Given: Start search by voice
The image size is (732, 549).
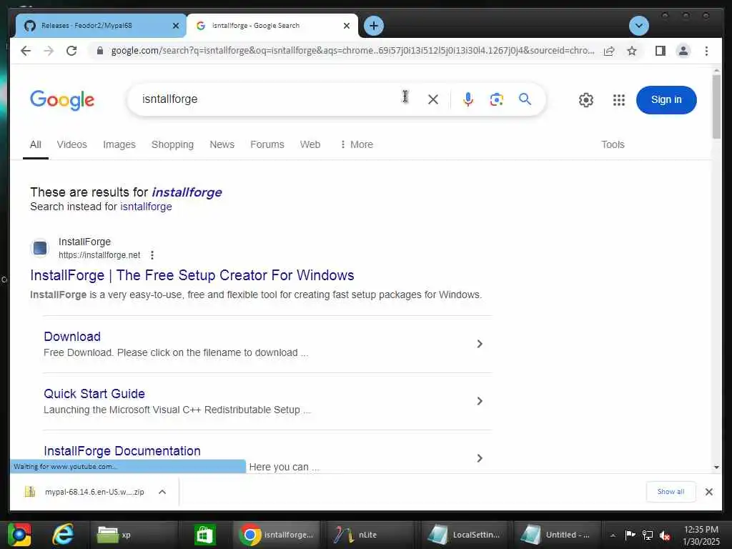Looking at the screenshot, I should [x=468, y=99].
